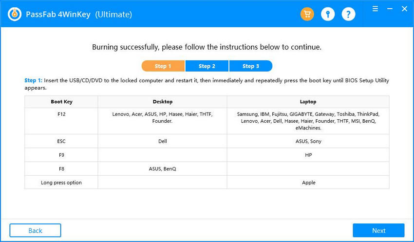Click the question mark help icon
Image resolution: width=414 pixels, height=242 pixels.
point(348,14)
